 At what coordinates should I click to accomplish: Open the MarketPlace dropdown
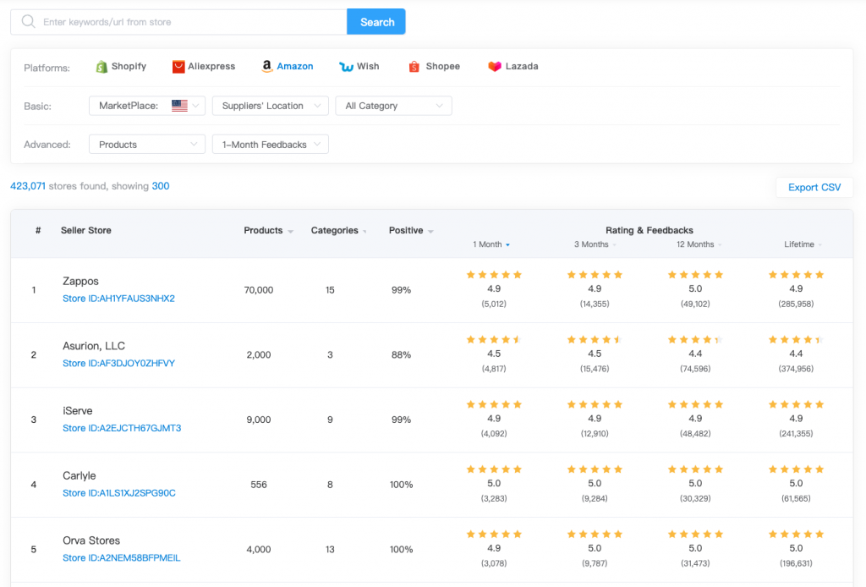click(146, 106)
